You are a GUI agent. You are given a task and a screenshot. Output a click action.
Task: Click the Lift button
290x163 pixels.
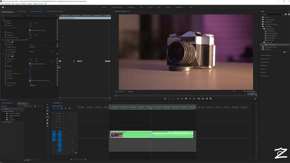199,99
